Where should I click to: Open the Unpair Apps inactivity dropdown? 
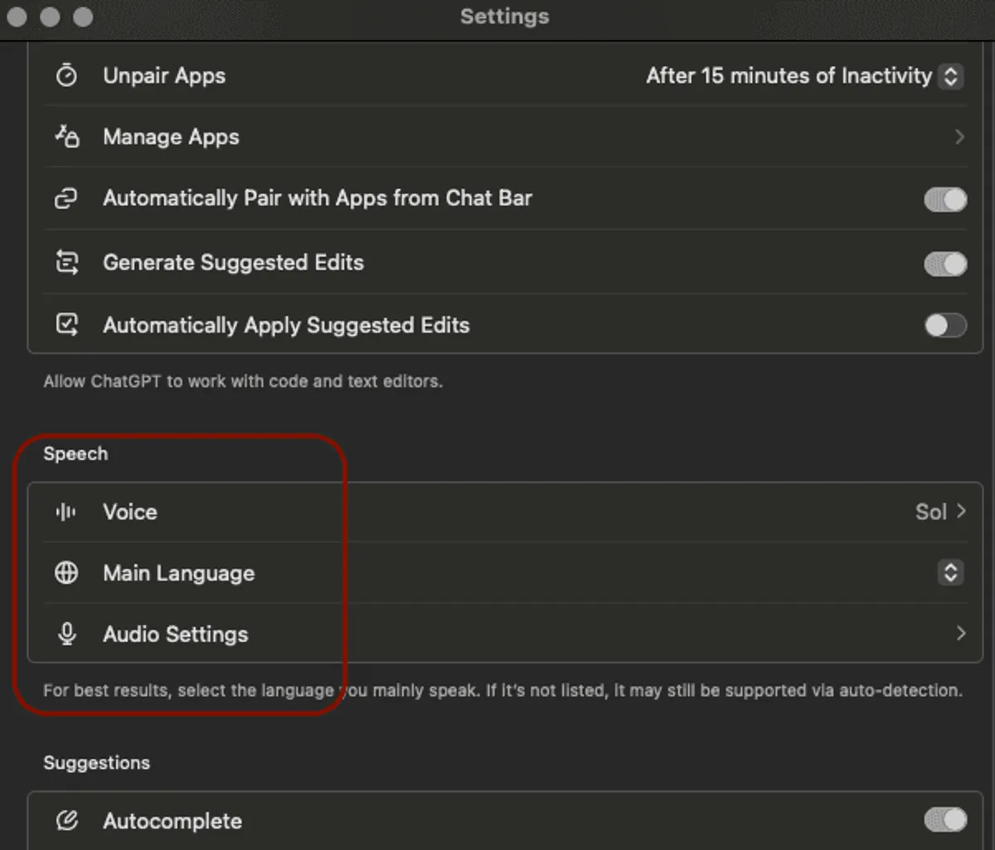[951, 76]
